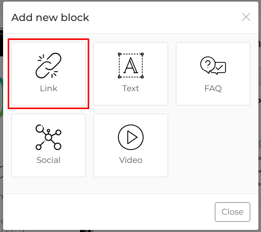This screenshot has width=261, height=232.
Task: Dismiss the dialog with the X icon
Action: (246, 17)
